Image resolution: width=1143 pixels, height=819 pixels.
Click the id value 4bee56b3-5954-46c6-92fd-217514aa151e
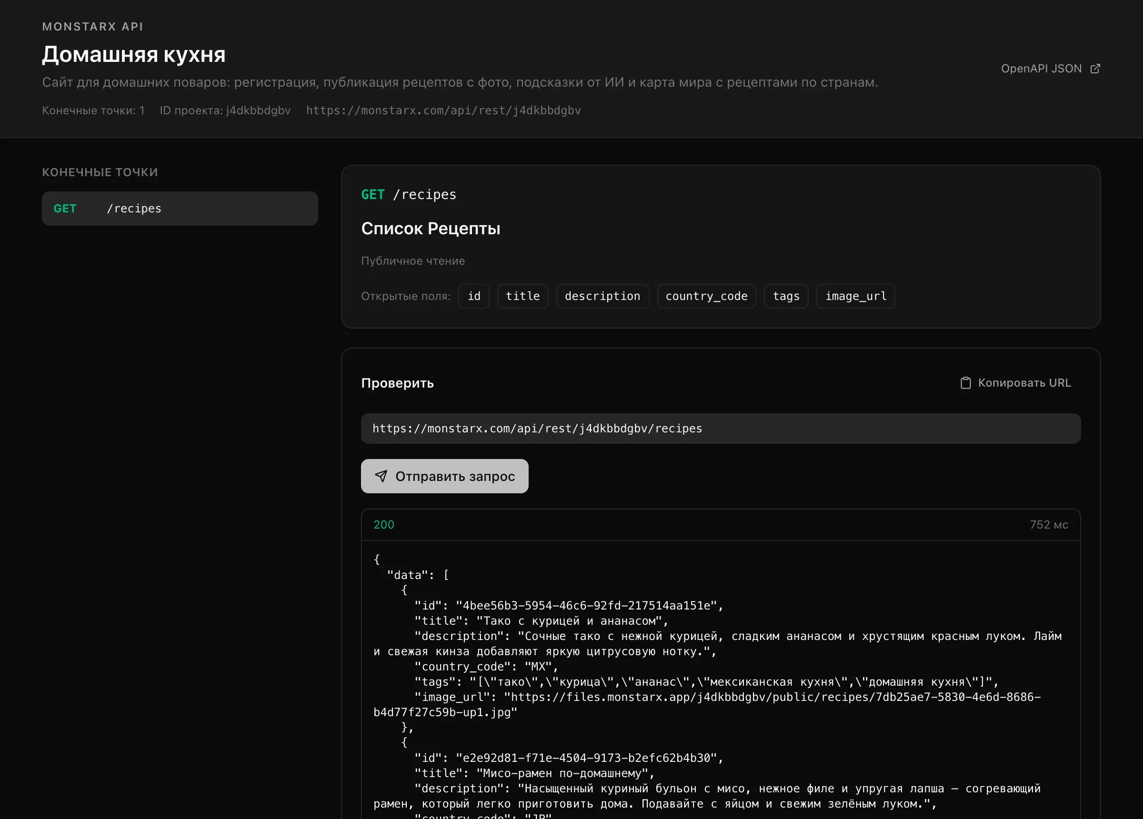click(x=586, y=606)
